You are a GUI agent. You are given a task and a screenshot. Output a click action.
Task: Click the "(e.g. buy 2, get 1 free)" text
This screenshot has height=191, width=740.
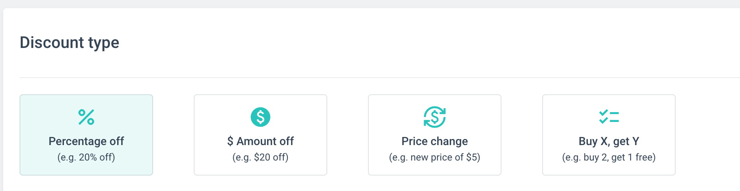(x=609, y=157)
